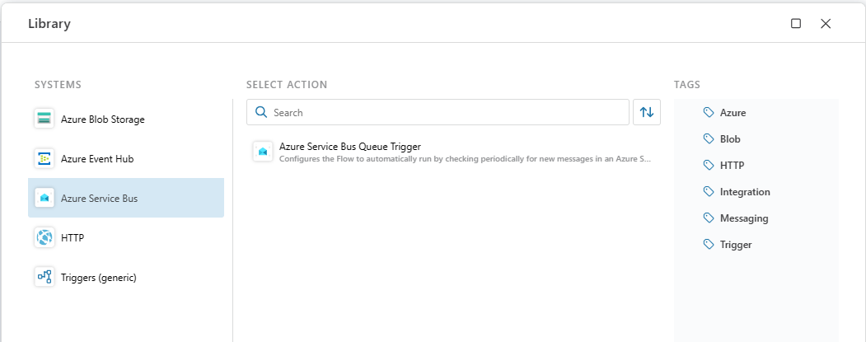Screen dimensions: 866x342
Task: Click the Azure Event Hub icon
Action: coord(44,158)
